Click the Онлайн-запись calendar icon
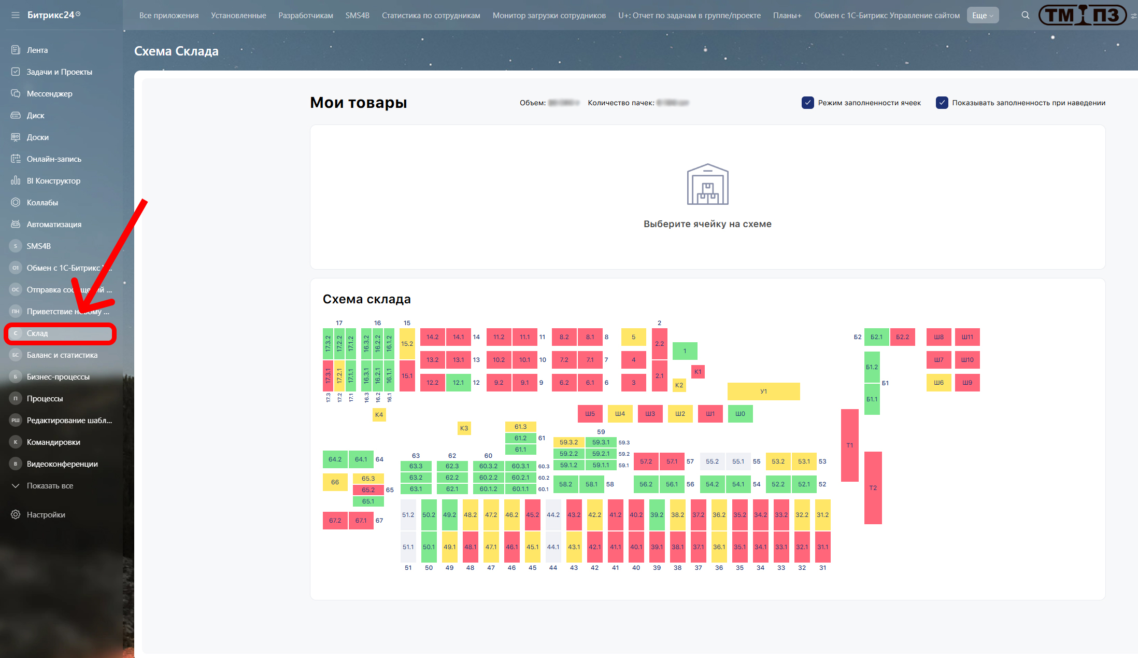1138x658 pixels. [x=16, y=159]
